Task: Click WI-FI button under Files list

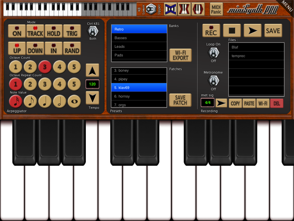Action: pyautogui.click(x=263, y=103)
